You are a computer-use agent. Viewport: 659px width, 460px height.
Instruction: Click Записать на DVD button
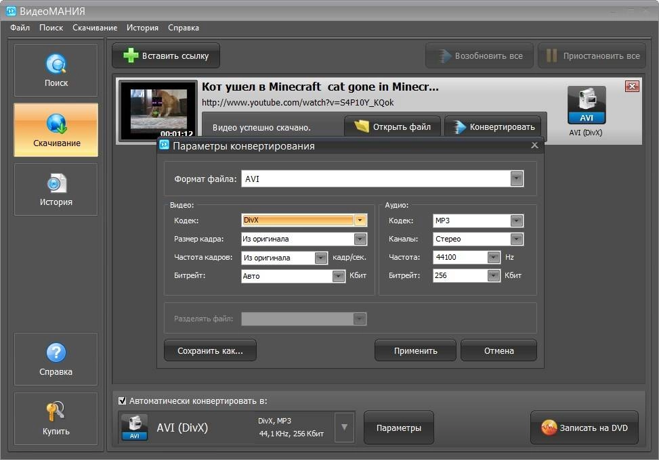[584, 428]
